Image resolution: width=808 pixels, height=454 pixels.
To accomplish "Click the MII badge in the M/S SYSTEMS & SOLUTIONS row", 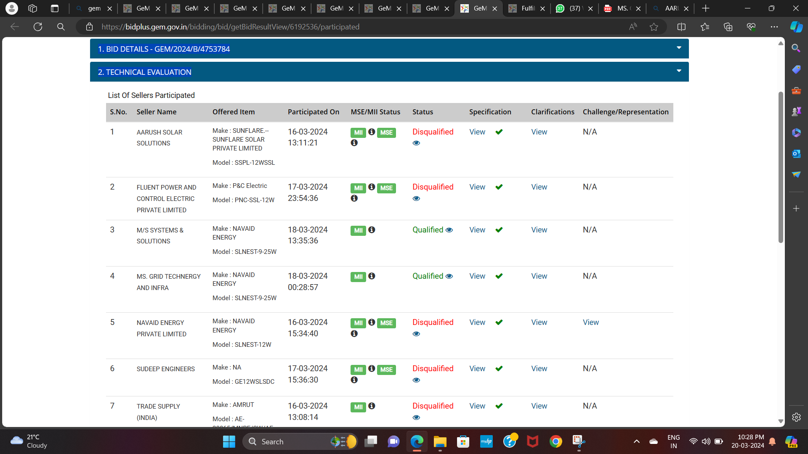I will pos(358,230).
